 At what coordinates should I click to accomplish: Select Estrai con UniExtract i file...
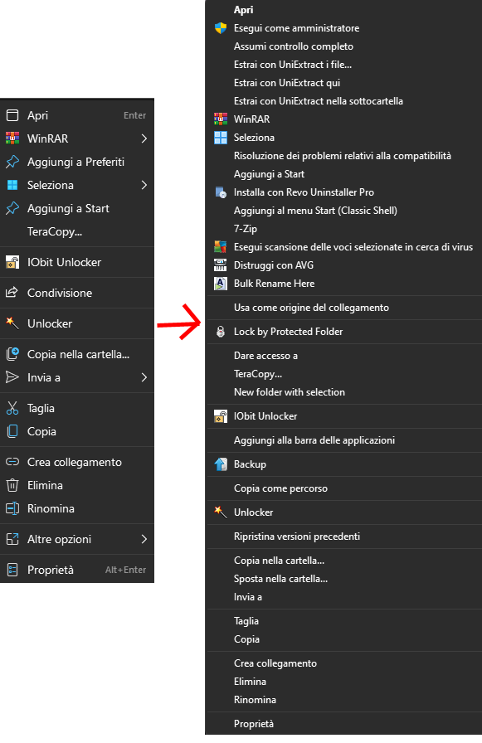tap(292, 65)
